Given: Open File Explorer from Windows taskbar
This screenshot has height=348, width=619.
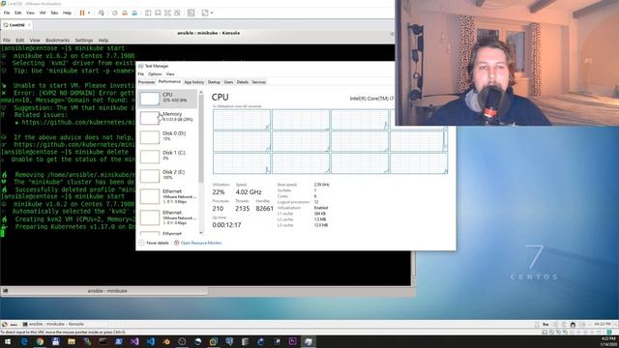Looking at the screenshot, I should [x=72, y=341].
